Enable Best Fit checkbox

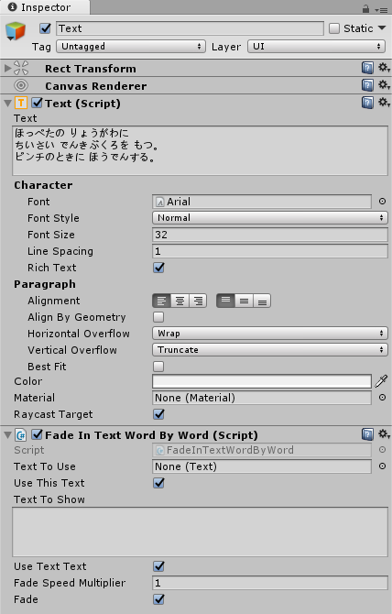(158, 367)
